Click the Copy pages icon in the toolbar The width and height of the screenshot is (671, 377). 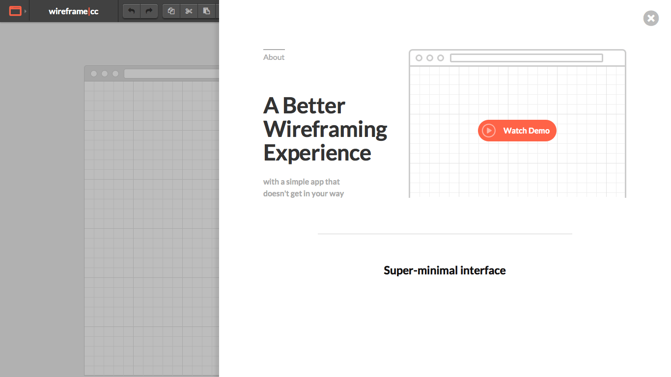click(x=170, y=11)
